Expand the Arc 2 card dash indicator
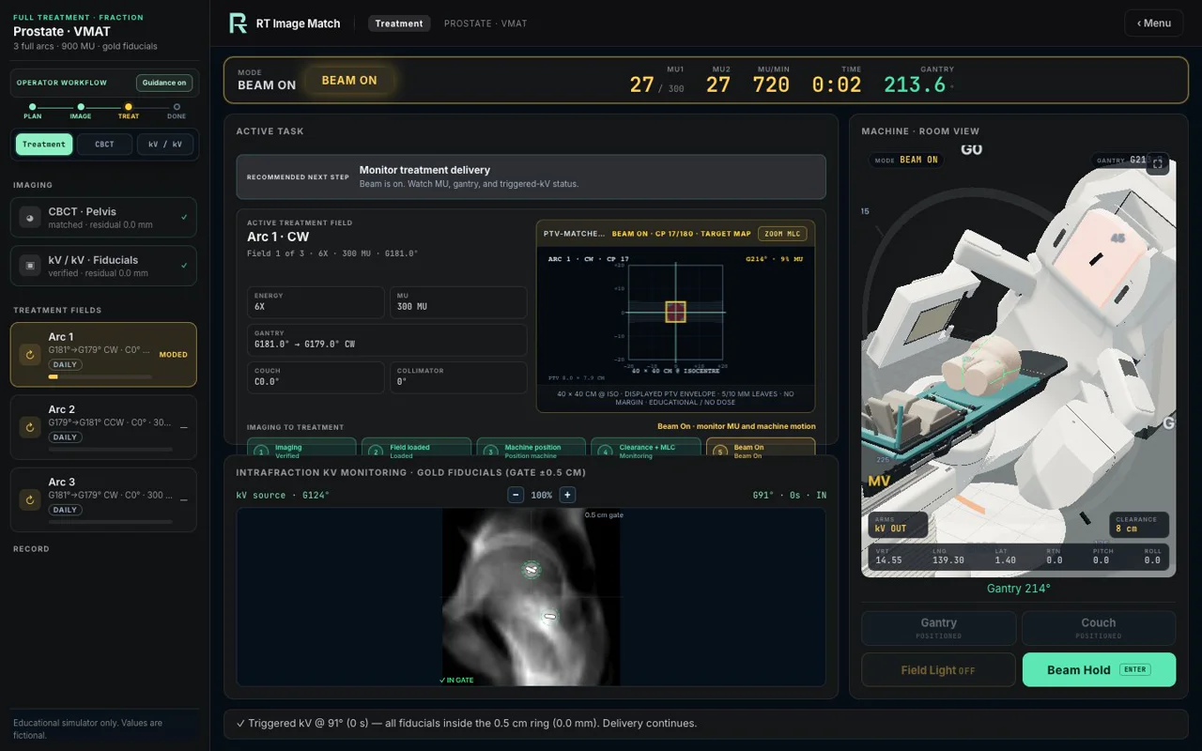Image resolution: width=1202 pixels, height=751 pixels. [184, 427]
